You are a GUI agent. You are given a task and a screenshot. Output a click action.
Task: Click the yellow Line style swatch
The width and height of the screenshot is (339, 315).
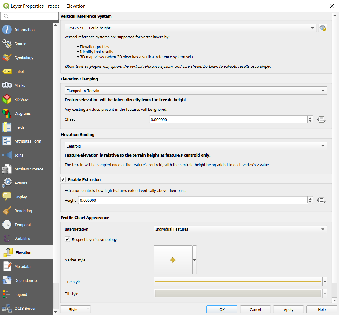(x=238, y=282)
